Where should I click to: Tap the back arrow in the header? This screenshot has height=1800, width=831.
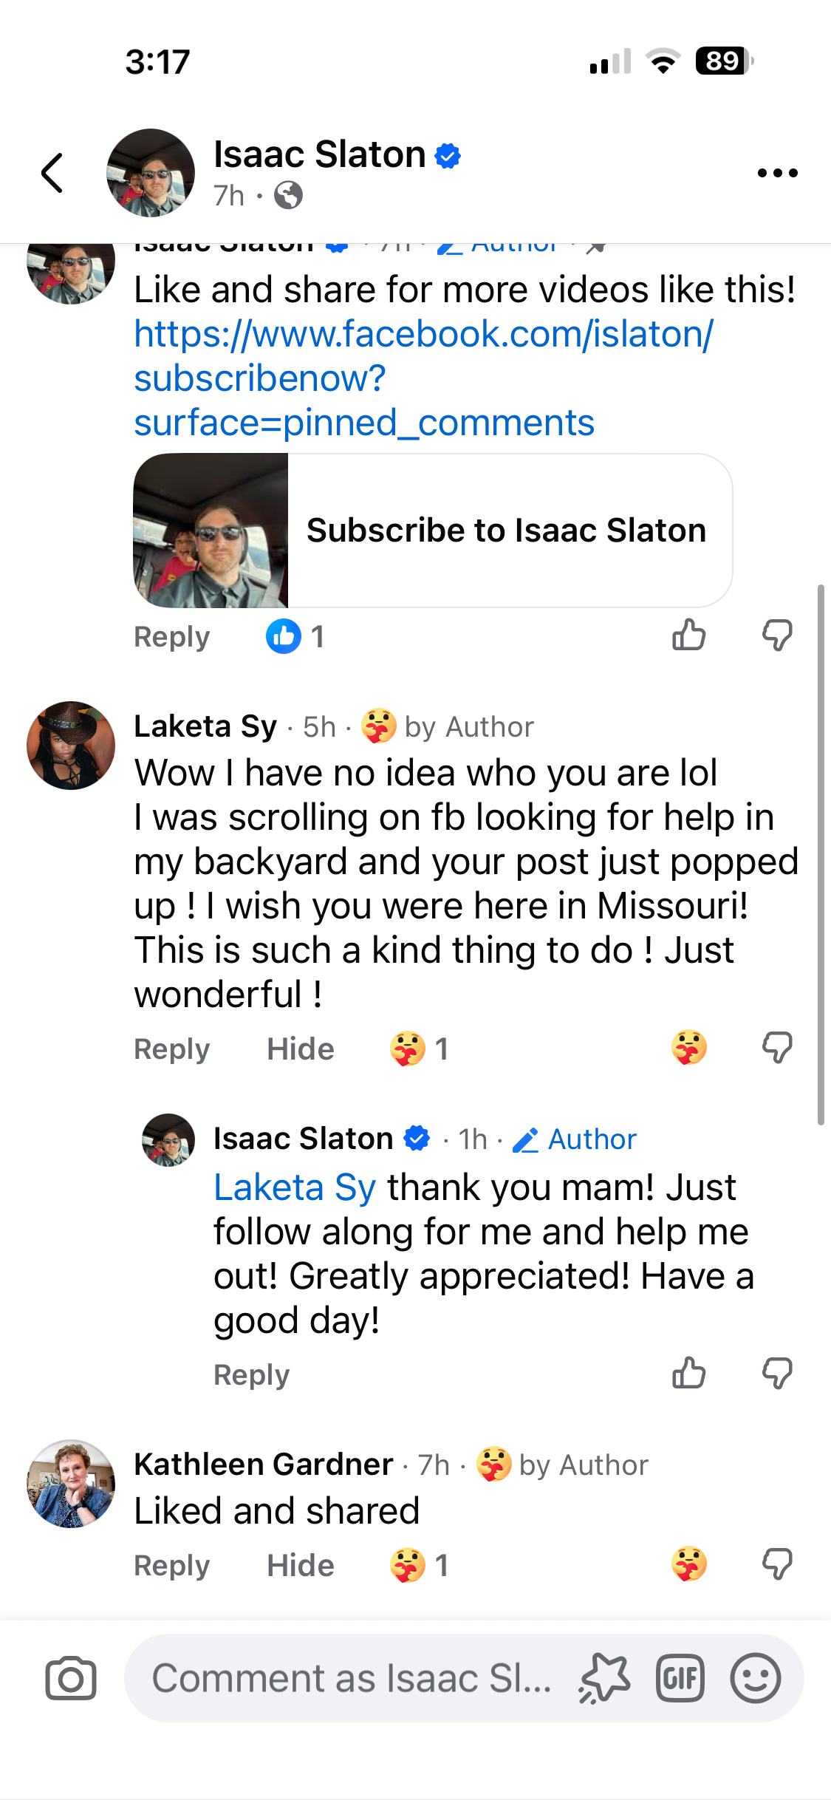52,173
